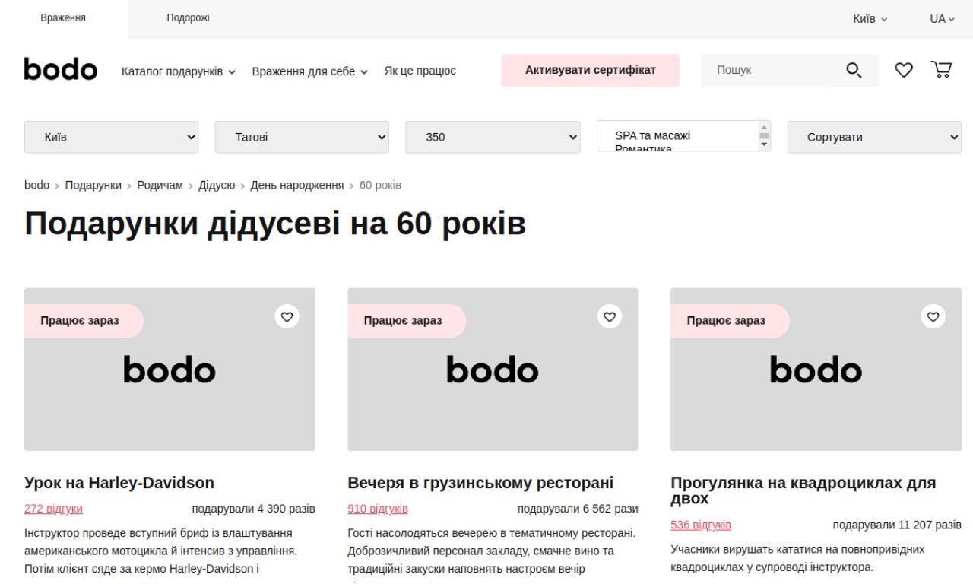This screenshot has width=973, height=584.
Task: Click Працює зараз badge on quad bike card
Action: pyautogui.click(x=730, y=321)
